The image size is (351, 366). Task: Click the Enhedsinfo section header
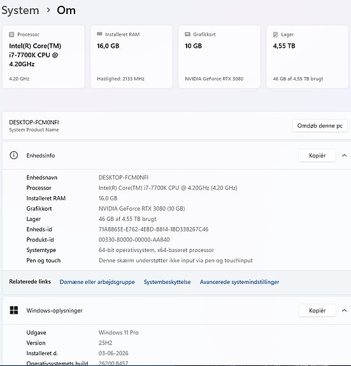click(176, 155)
